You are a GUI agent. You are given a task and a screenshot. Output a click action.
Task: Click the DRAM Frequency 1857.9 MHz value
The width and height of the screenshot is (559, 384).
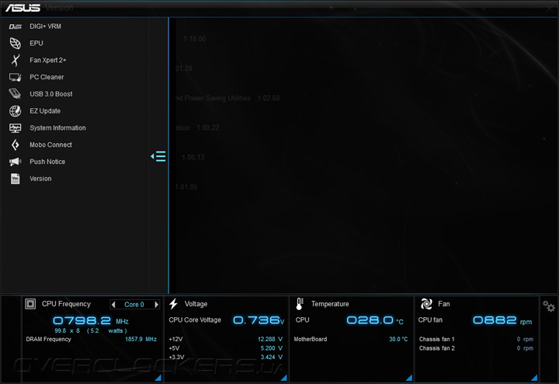click(141, 339)
